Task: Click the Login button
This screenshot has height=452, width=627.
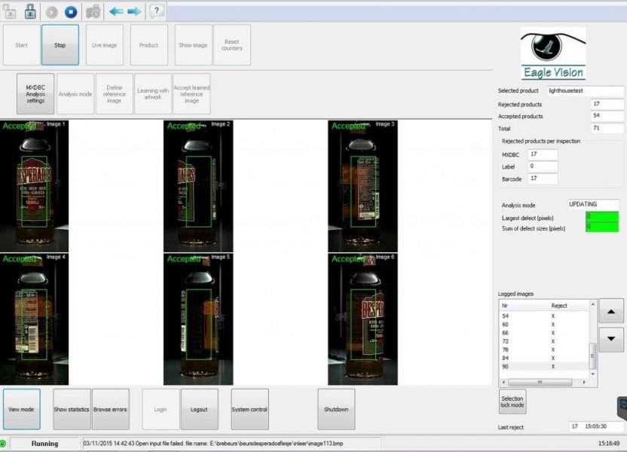Action: (161, 409)
